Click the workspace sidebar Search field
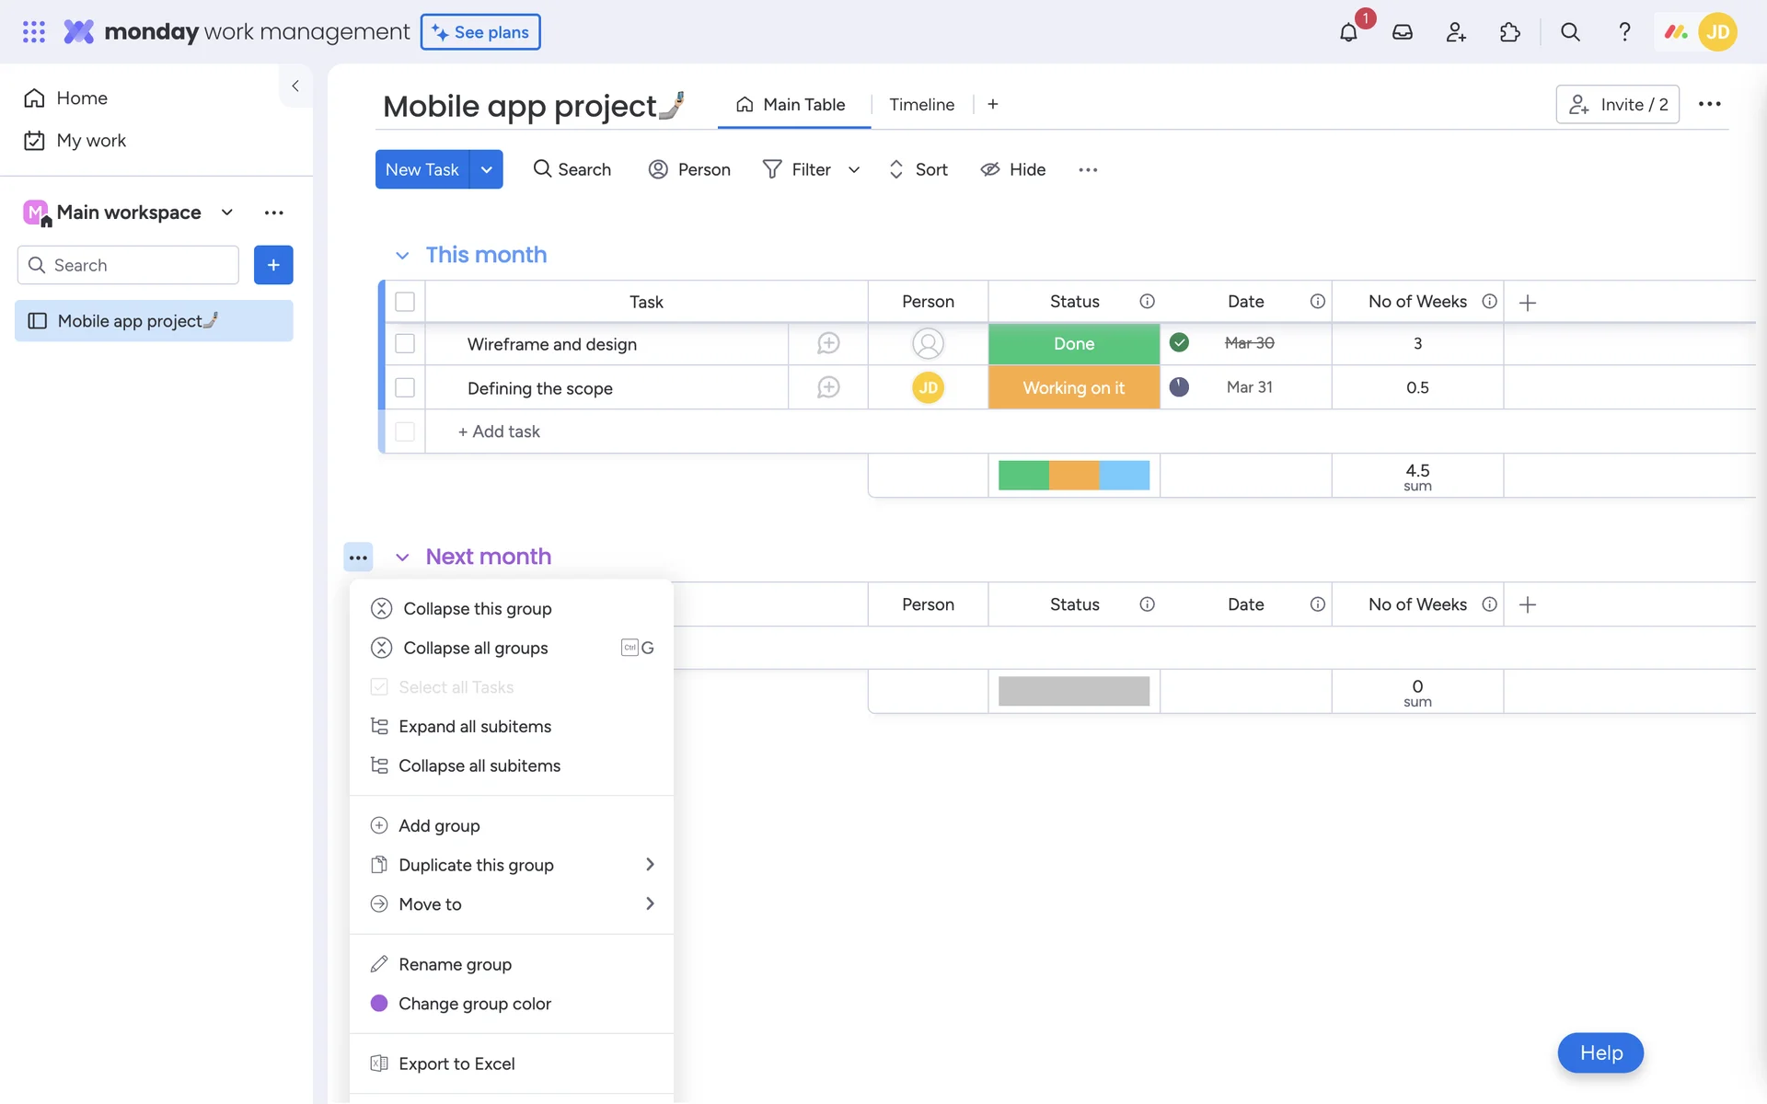1767x1104 pixels. tap(129, 265)
